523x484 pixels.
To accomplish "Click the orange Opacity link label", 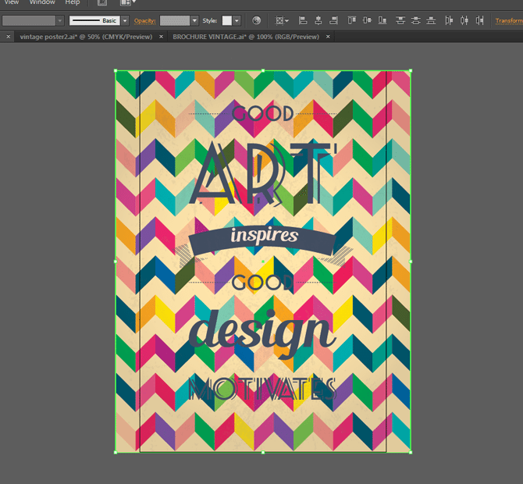I will tap(144, 21).
